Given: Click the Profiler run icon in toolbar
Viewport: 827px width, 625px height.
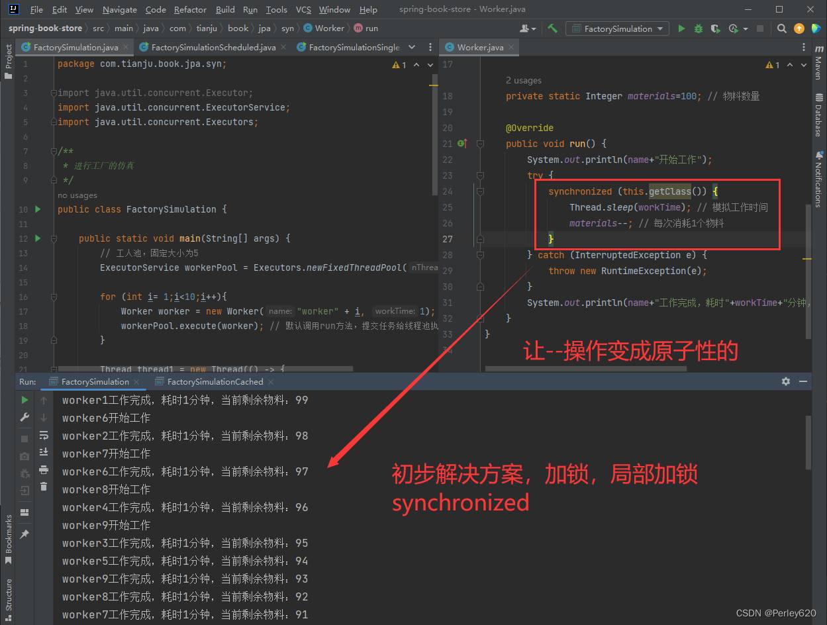Looking at the screenshot, I should point(733,28).
